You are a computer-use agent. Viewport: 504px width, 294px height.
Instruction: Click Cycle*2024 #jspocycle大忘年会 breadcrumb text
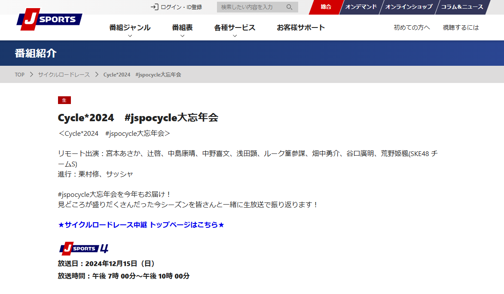tap(142, 75)
